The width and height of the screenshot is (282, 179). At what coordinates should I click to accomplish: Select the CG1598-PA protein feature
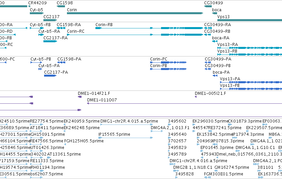(x=61, y=62)
